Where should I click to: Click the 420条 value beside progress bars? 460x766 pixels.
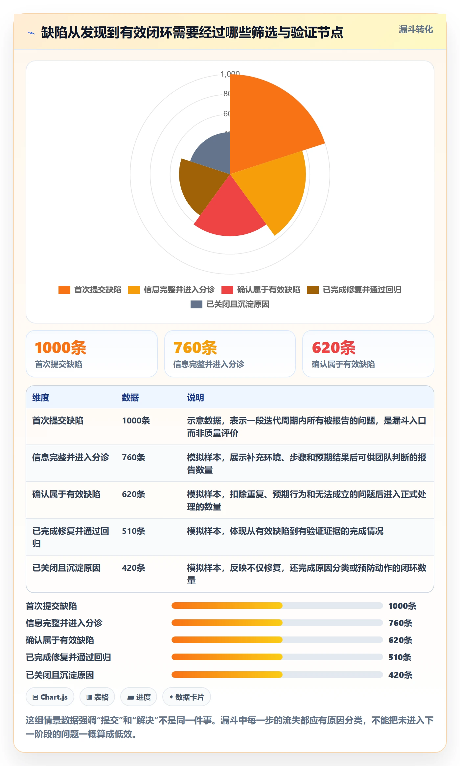(400, 675)
